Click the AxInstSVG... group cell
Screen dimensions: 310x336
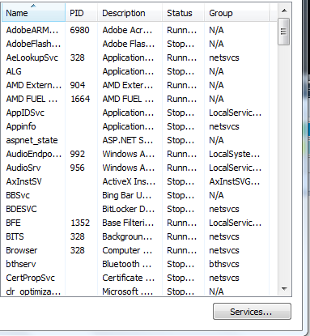235,181
